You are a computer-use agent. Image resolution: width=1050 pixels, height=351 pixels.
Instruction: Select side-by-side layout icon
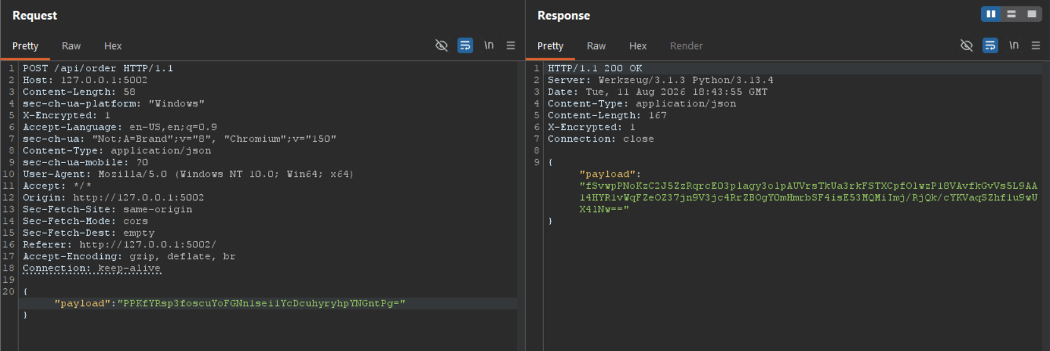pyautogui.click(x=991, y=14)
